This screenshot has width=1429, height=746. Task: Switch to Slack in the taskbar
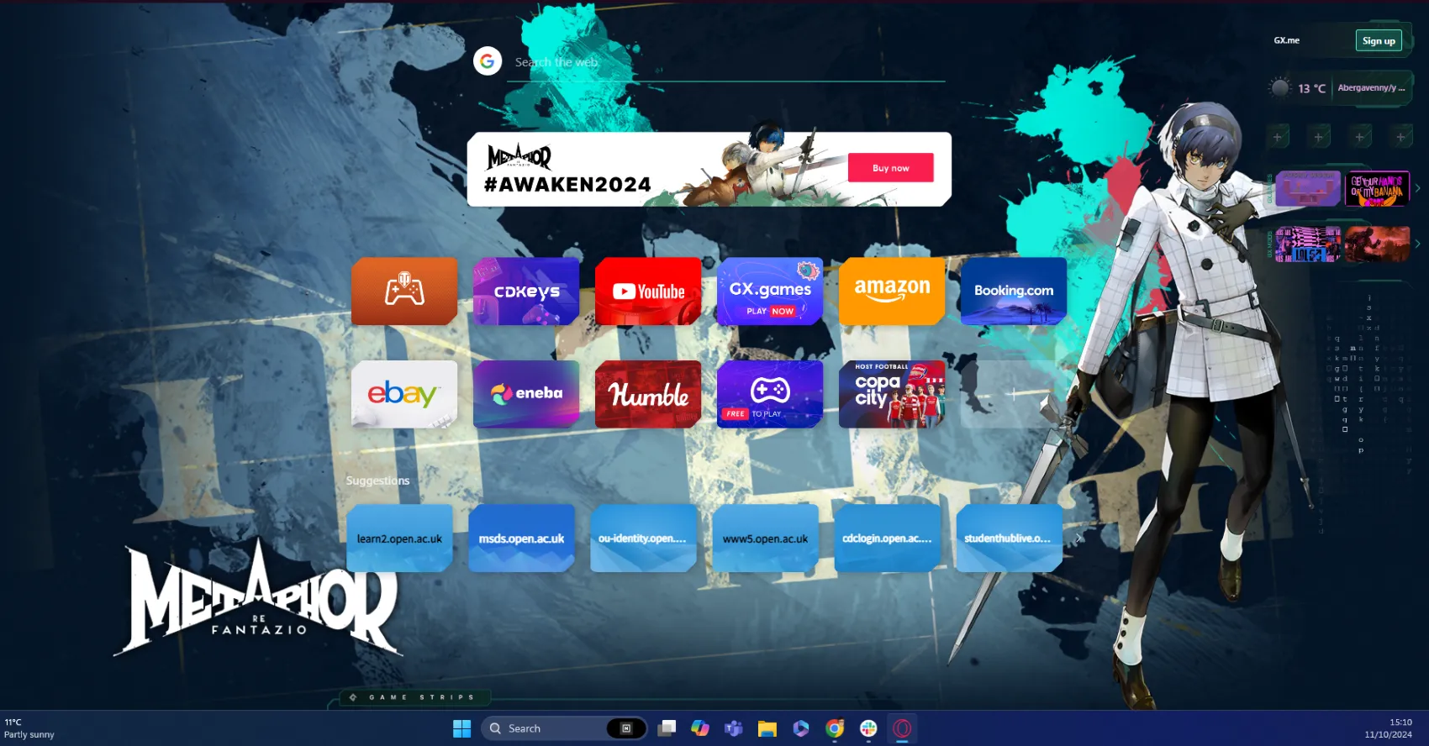[868, 728]
